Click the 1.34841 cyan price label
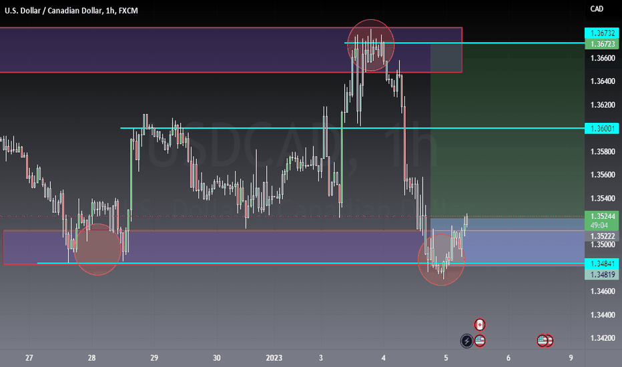The width and height of the screenshot is (622, 367). (602, 264)
